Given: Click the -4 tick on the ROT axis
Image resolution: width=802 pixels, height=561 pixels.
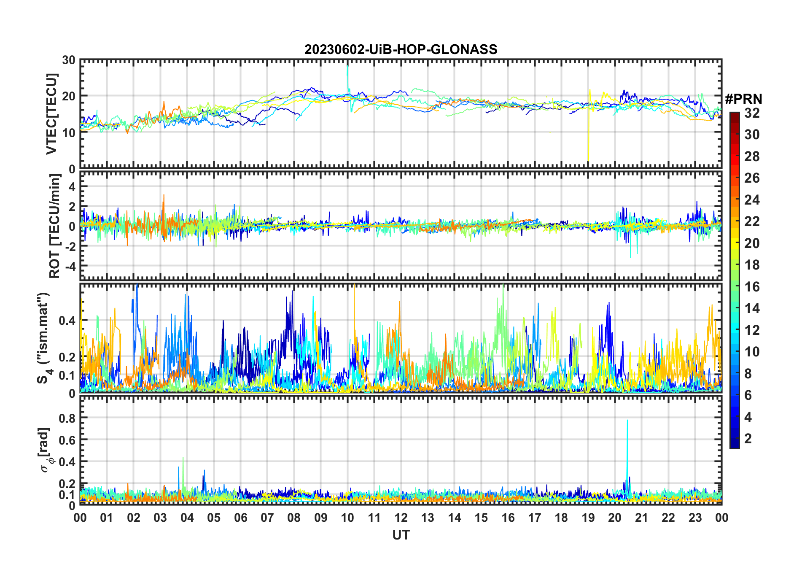Looking at the screenshot, I should click(x=70, y=267).
